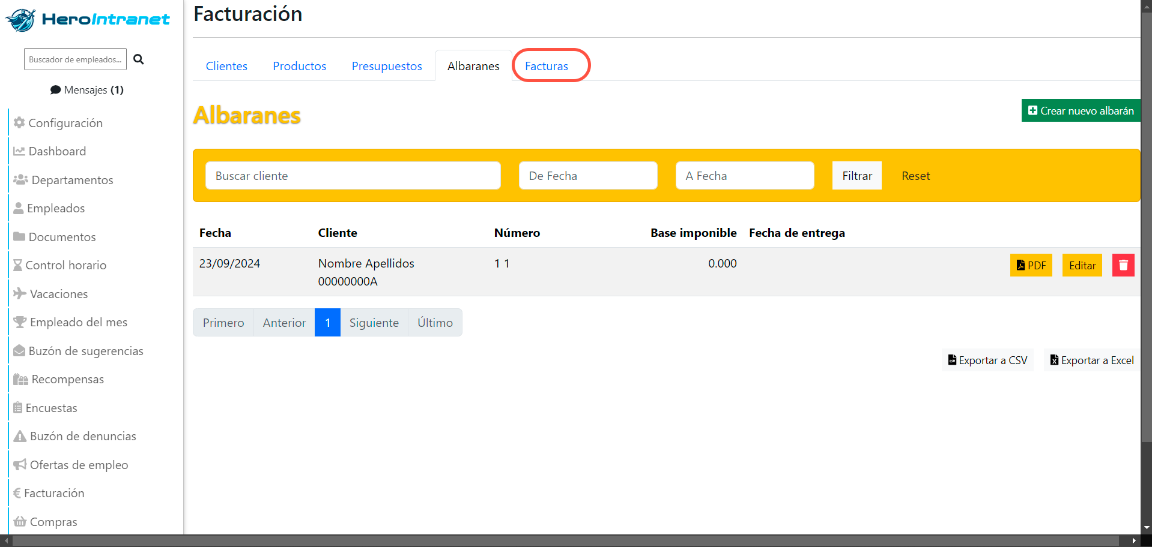The width and height of the screenshot is (1152, 547).
Task: Switch to the Presupuestos tab
Action: (387, 66)
